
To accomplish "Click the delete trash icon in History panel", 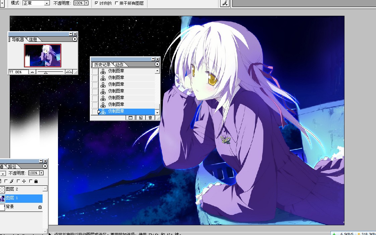I will [x=150, y=118].
